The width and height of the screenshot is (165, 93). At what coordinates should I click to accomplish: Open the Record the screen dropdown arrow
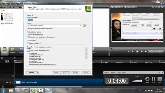point(20,7)
